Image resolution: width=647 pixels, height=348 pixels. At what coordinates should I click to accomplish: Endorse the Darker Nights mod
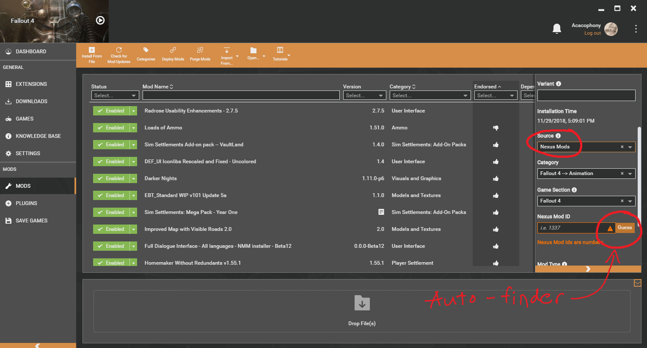pos(495,178)
